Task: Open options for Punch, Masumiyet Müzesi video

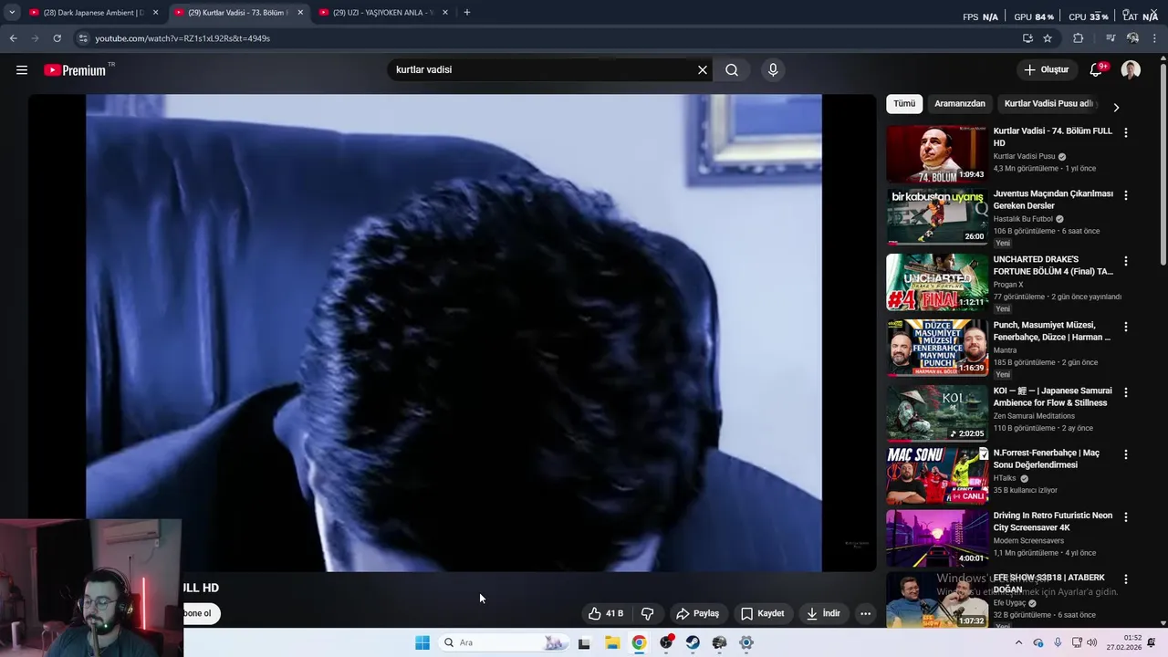Action: [x=1125, y=327]
